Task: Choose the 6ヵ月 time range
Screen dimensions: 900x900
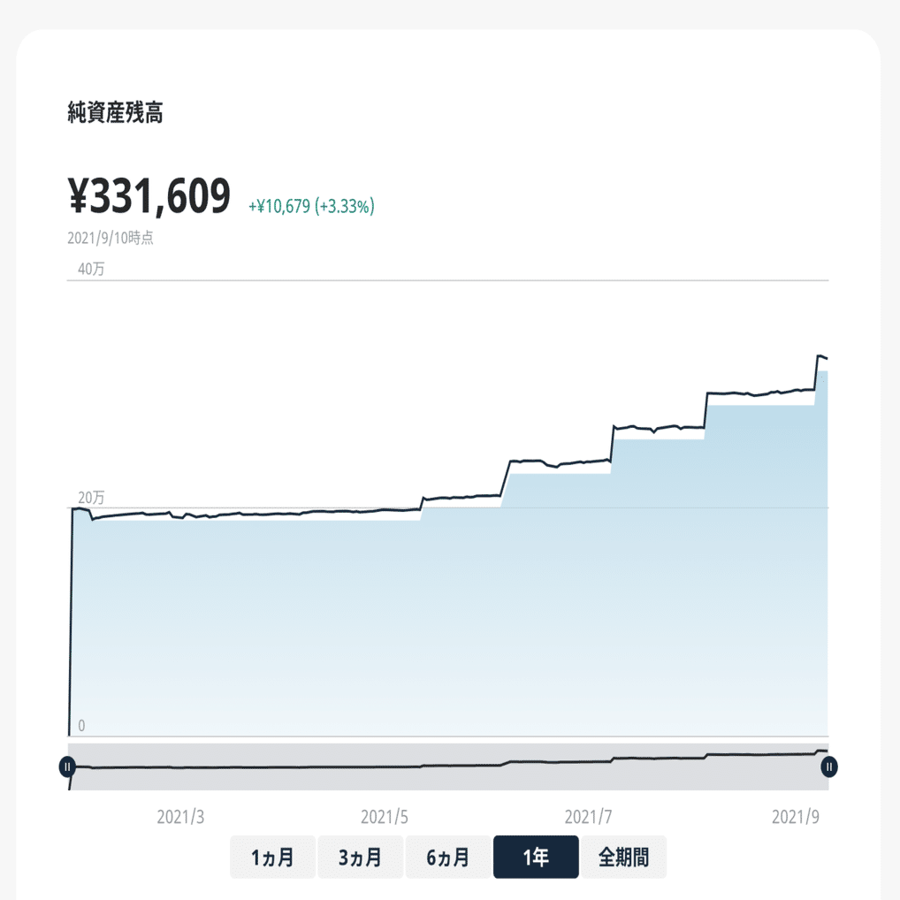Action: (x=447, y=857)
